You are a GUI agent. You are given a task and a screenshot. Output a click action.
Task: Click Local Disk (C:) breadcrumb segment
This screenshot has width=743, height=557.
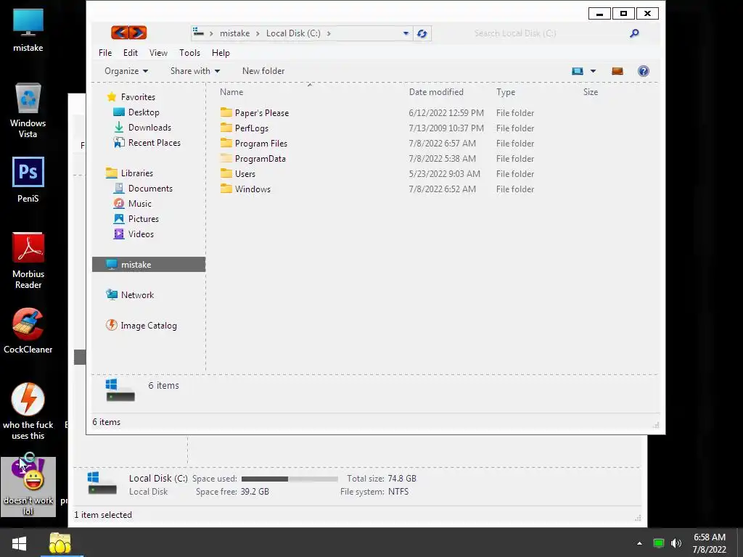(293, 33)
